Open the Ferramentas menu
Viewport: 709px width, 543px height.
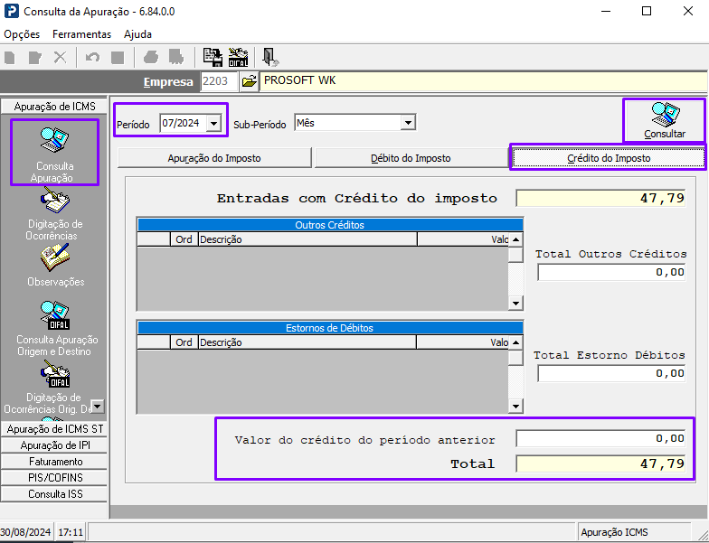81,34
